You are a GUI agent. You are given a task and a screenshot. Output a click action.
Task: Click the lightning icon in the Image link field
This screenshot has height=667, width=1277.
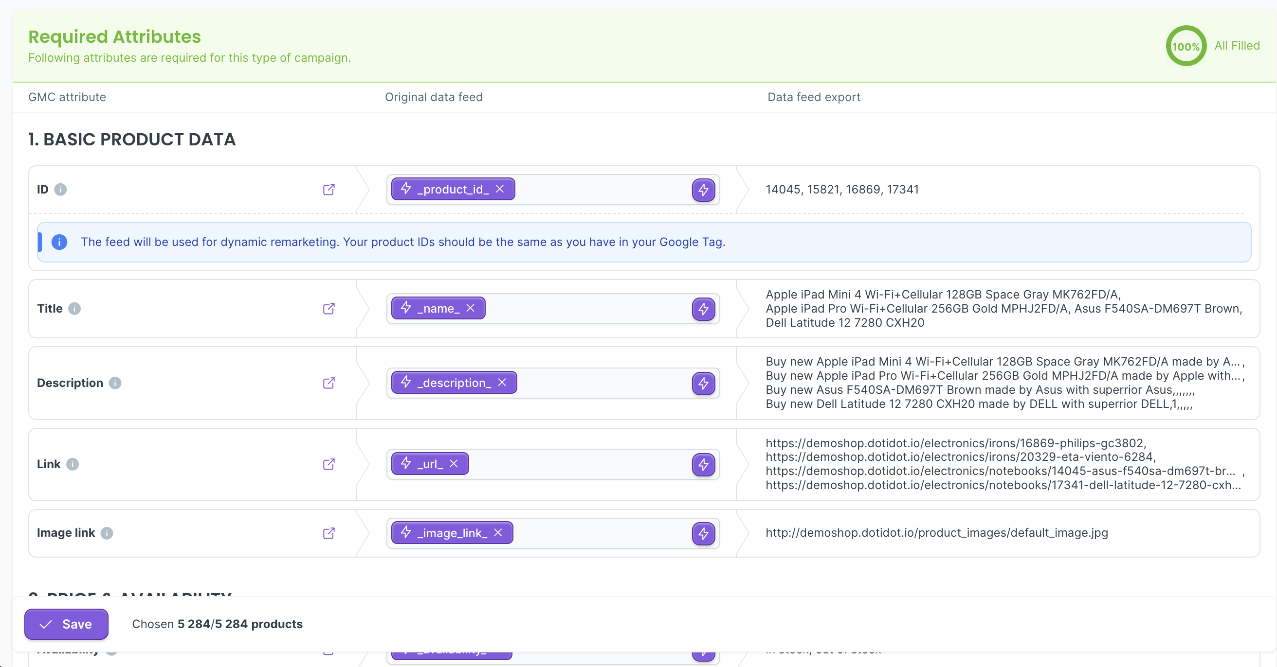[x=703, y=533]
